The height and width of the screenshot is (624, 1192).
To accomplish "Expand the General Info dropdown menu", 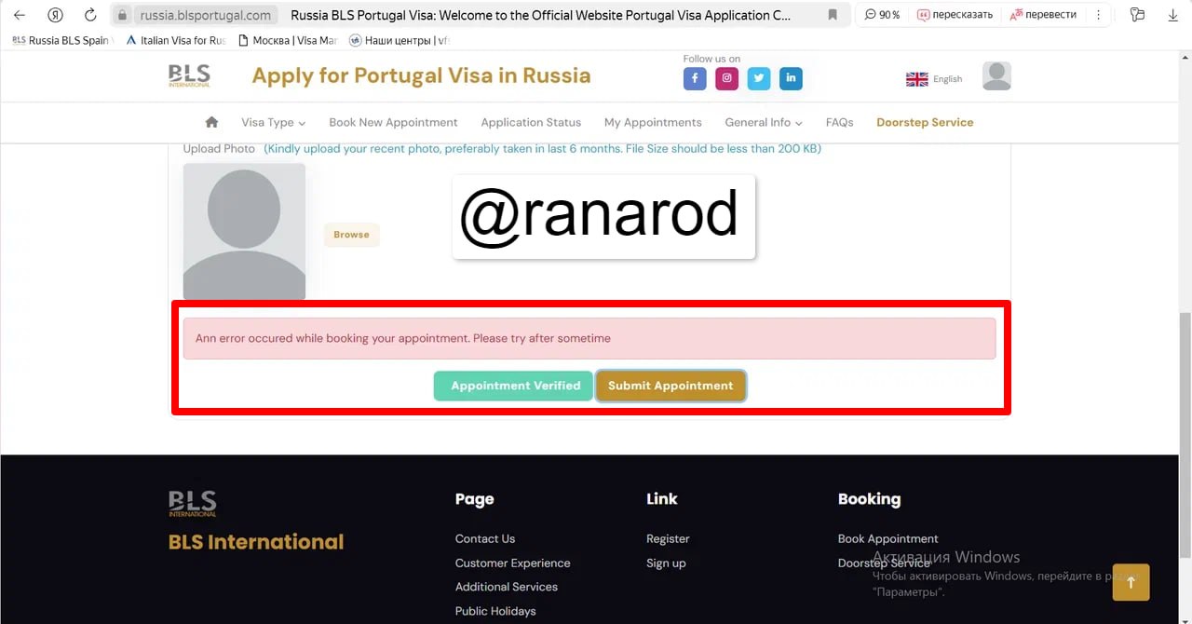I will [763, 122].
